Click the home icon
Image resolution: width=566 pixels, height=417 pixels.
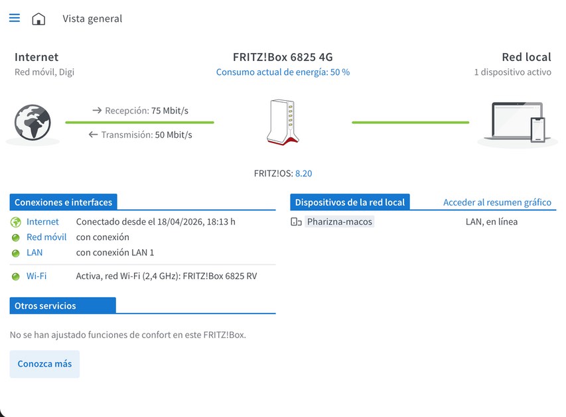pos(38,19)
